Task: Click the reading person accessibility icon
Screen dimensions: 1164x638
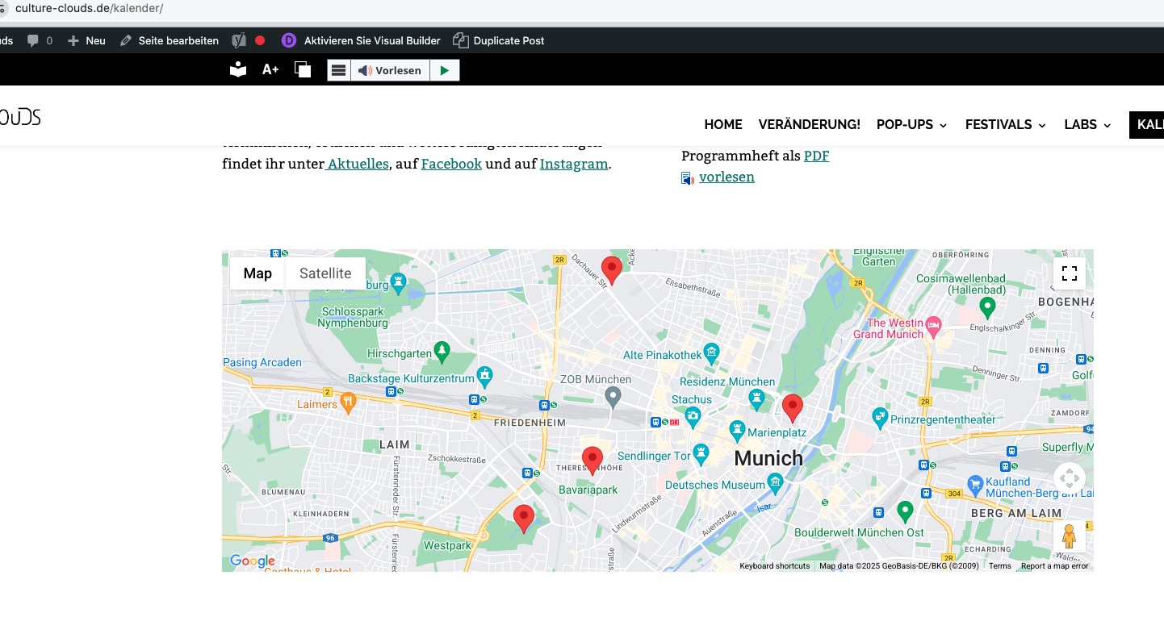Action: 238,70
